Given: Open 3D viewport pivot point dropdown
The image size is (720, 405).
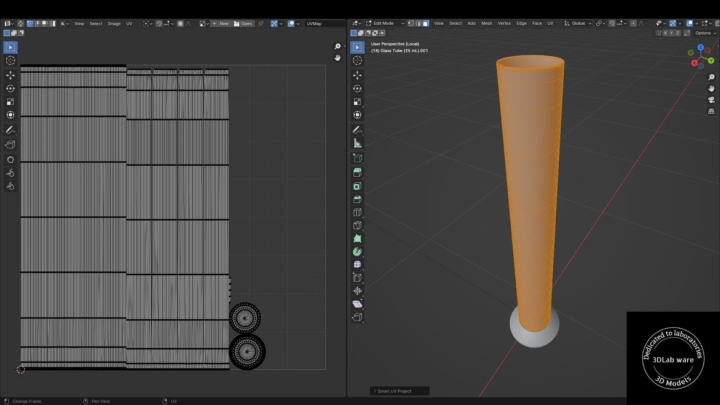Looking at the screenshot, I should [x=601, y=23].
